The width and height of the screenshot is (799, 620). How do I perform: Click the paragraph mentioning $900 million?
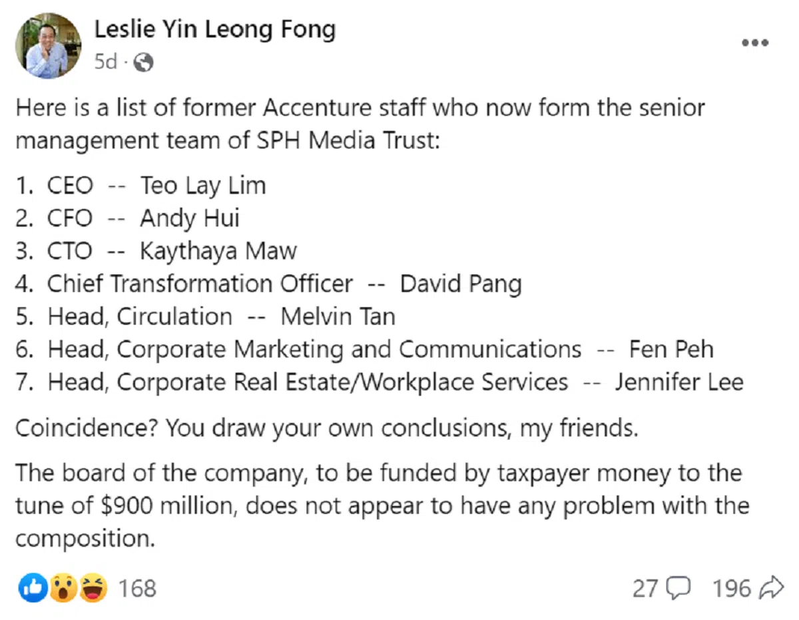(x=382, y=506)
